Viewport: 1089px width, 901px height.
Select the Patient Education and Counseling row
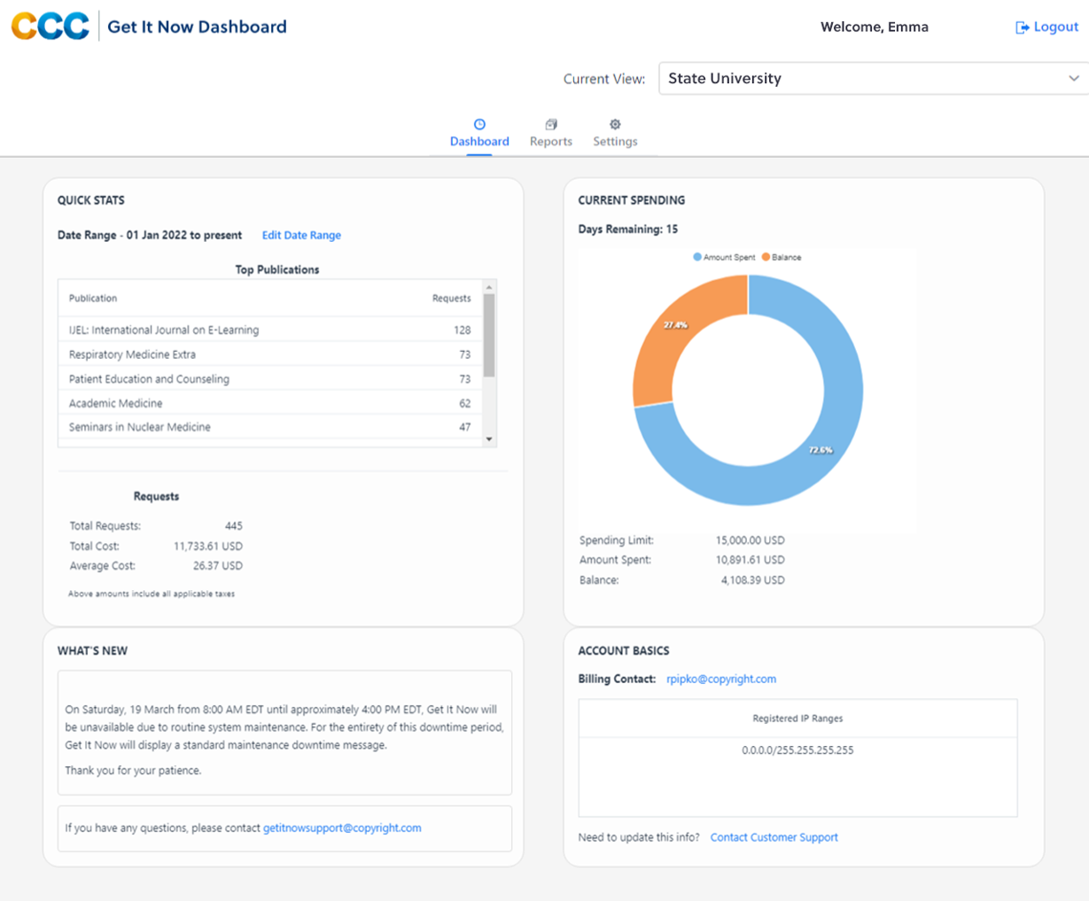pyautogui.click(x=270, y=378)
